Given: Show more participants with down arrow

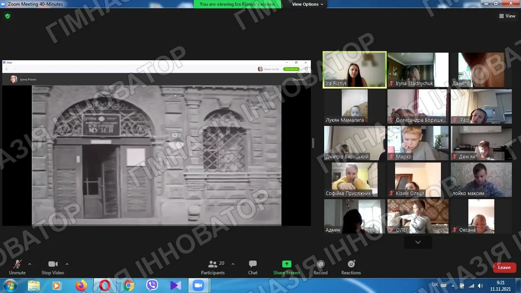Looking at the screenshot, I should [x=418, y=242].
